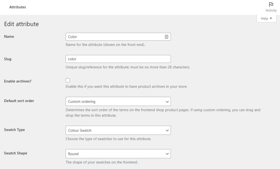Select the 'Colour Swatch' option value
Viewport: 280px width, 169px height.
[79, 130]
